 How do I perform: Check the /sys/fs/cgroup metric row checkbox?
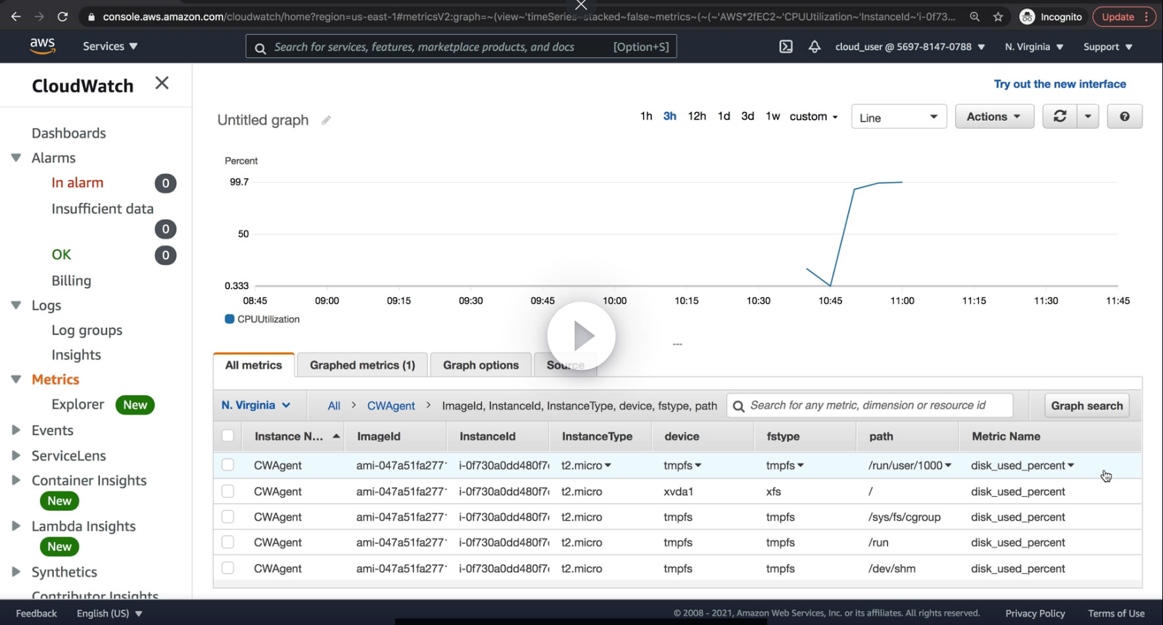[228, 517]
